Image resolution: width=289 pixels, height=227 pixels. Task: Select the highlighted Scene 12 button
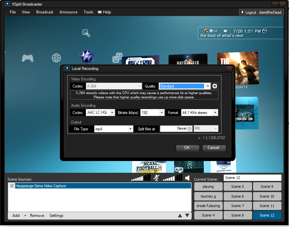[x=267, y=215]
